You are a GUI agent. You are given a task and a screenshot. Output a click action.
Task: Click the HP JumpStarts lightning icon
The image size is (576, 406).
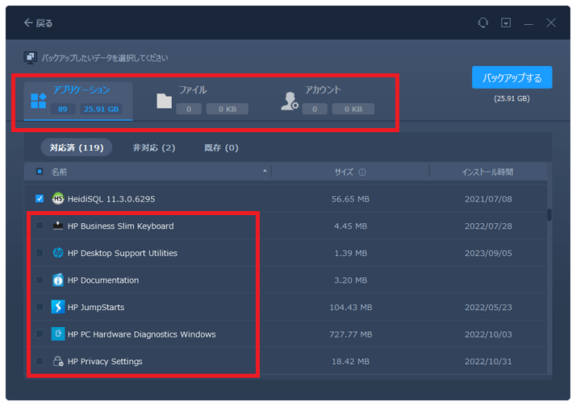coord(58,307)
